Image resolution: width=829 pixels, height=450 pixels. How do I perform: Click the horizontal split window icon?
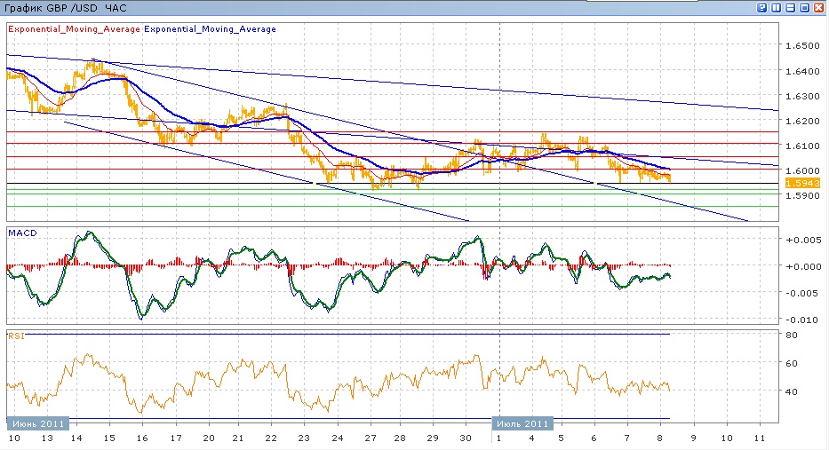[791, 7]
